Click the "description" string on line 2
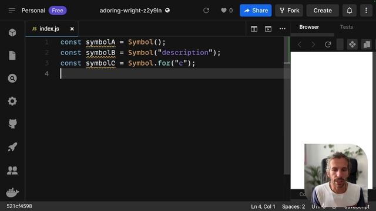This screenshot has width=376, height=211. click(x=185, y=53)
